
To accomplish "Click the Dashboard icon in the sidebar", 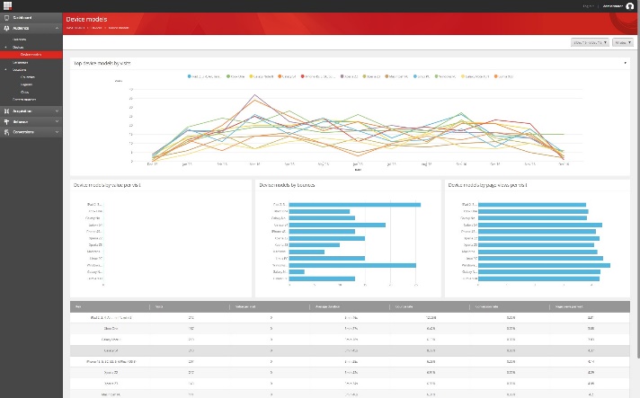I will pyautogui.click(x=6, y=18).
